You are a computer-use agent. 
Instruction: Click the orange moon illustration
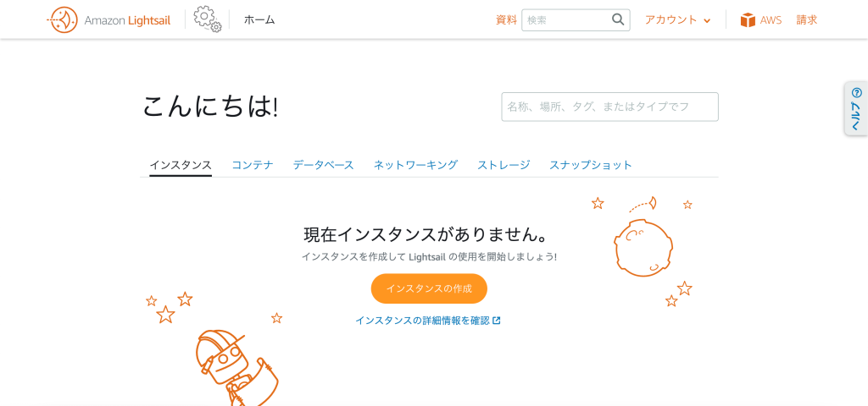pyautogui.click(x=643, y=248)
